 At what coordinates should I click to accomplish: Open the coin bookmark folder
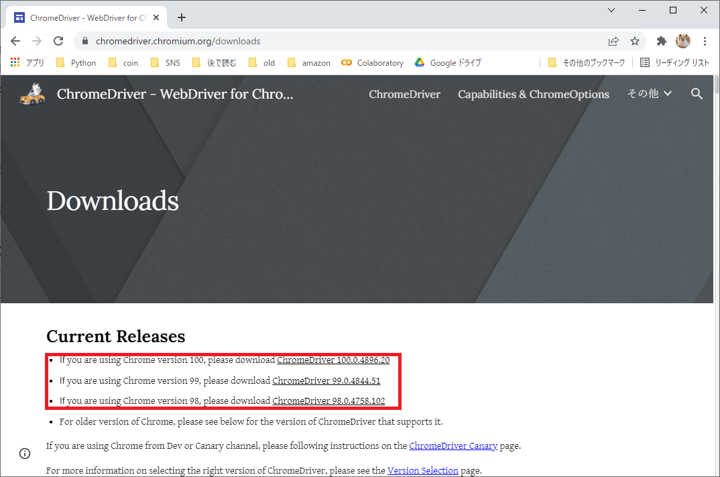point(123,62)
